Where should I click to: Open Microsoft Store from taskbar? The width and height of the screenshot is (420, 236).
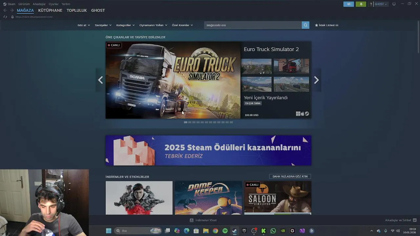coord(196,231)
